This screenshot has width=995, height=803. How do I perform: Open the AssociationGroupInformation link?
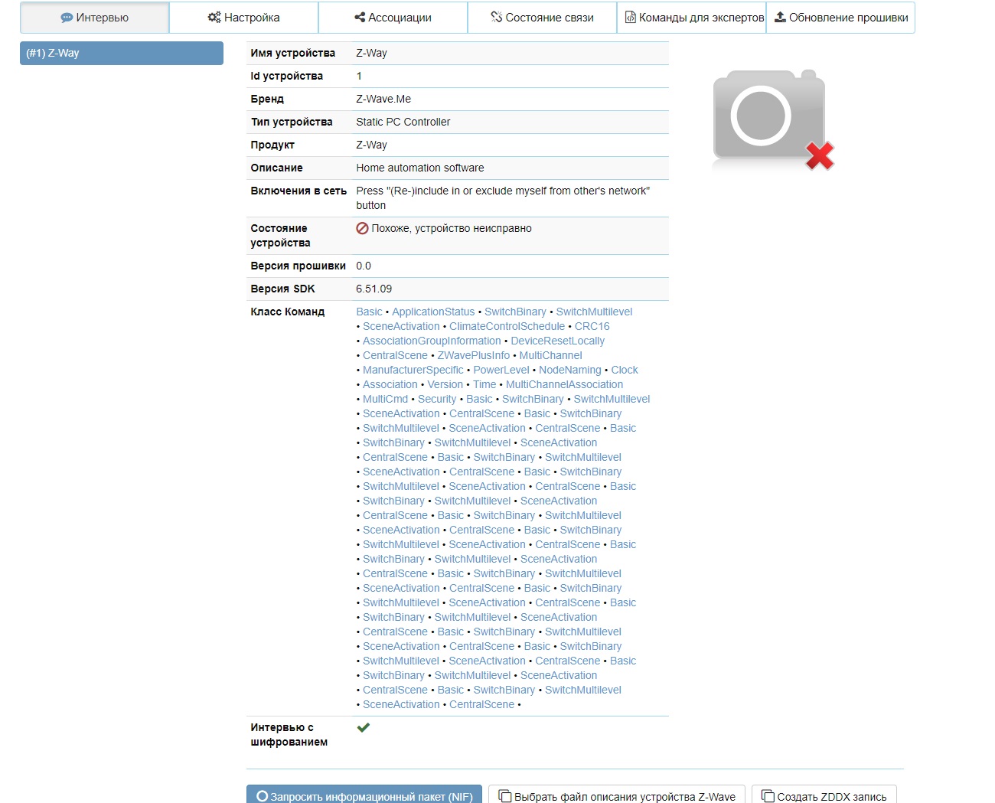click(x=432, y=341)
